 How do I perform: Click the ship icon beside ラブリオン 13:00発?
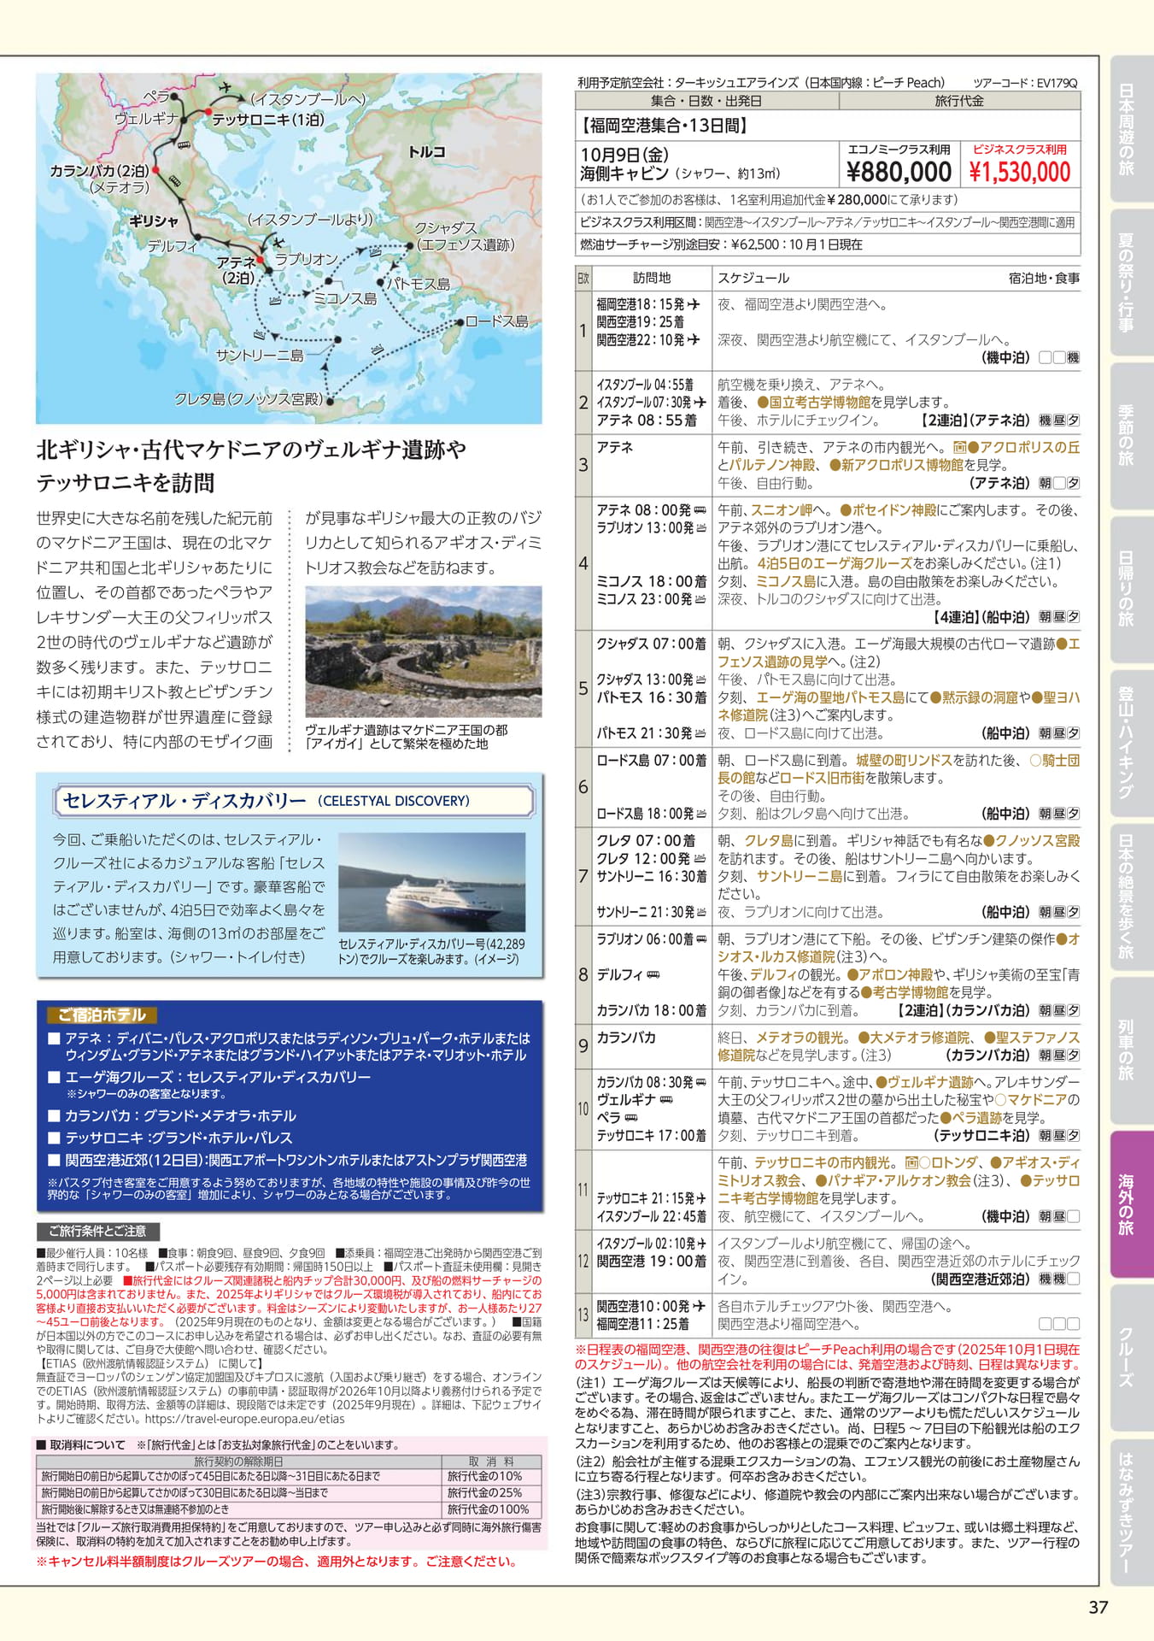click(700, 528)
